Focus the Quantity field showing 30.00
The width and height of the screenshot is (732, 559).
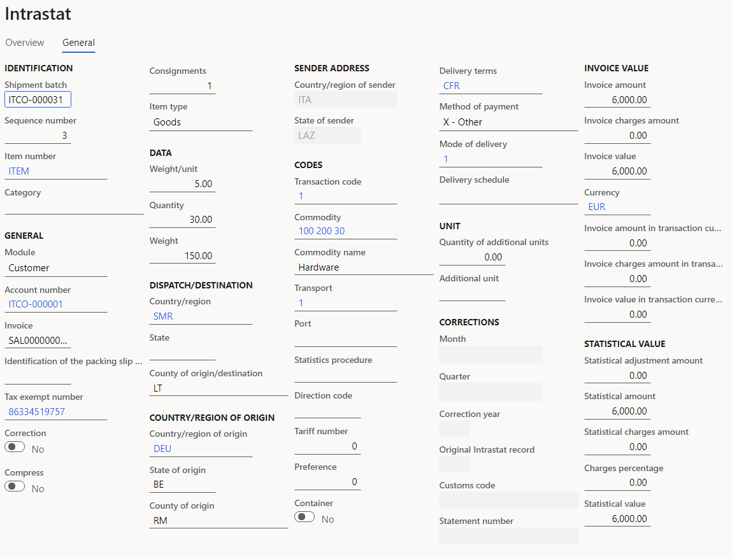(x=182, y=220)
